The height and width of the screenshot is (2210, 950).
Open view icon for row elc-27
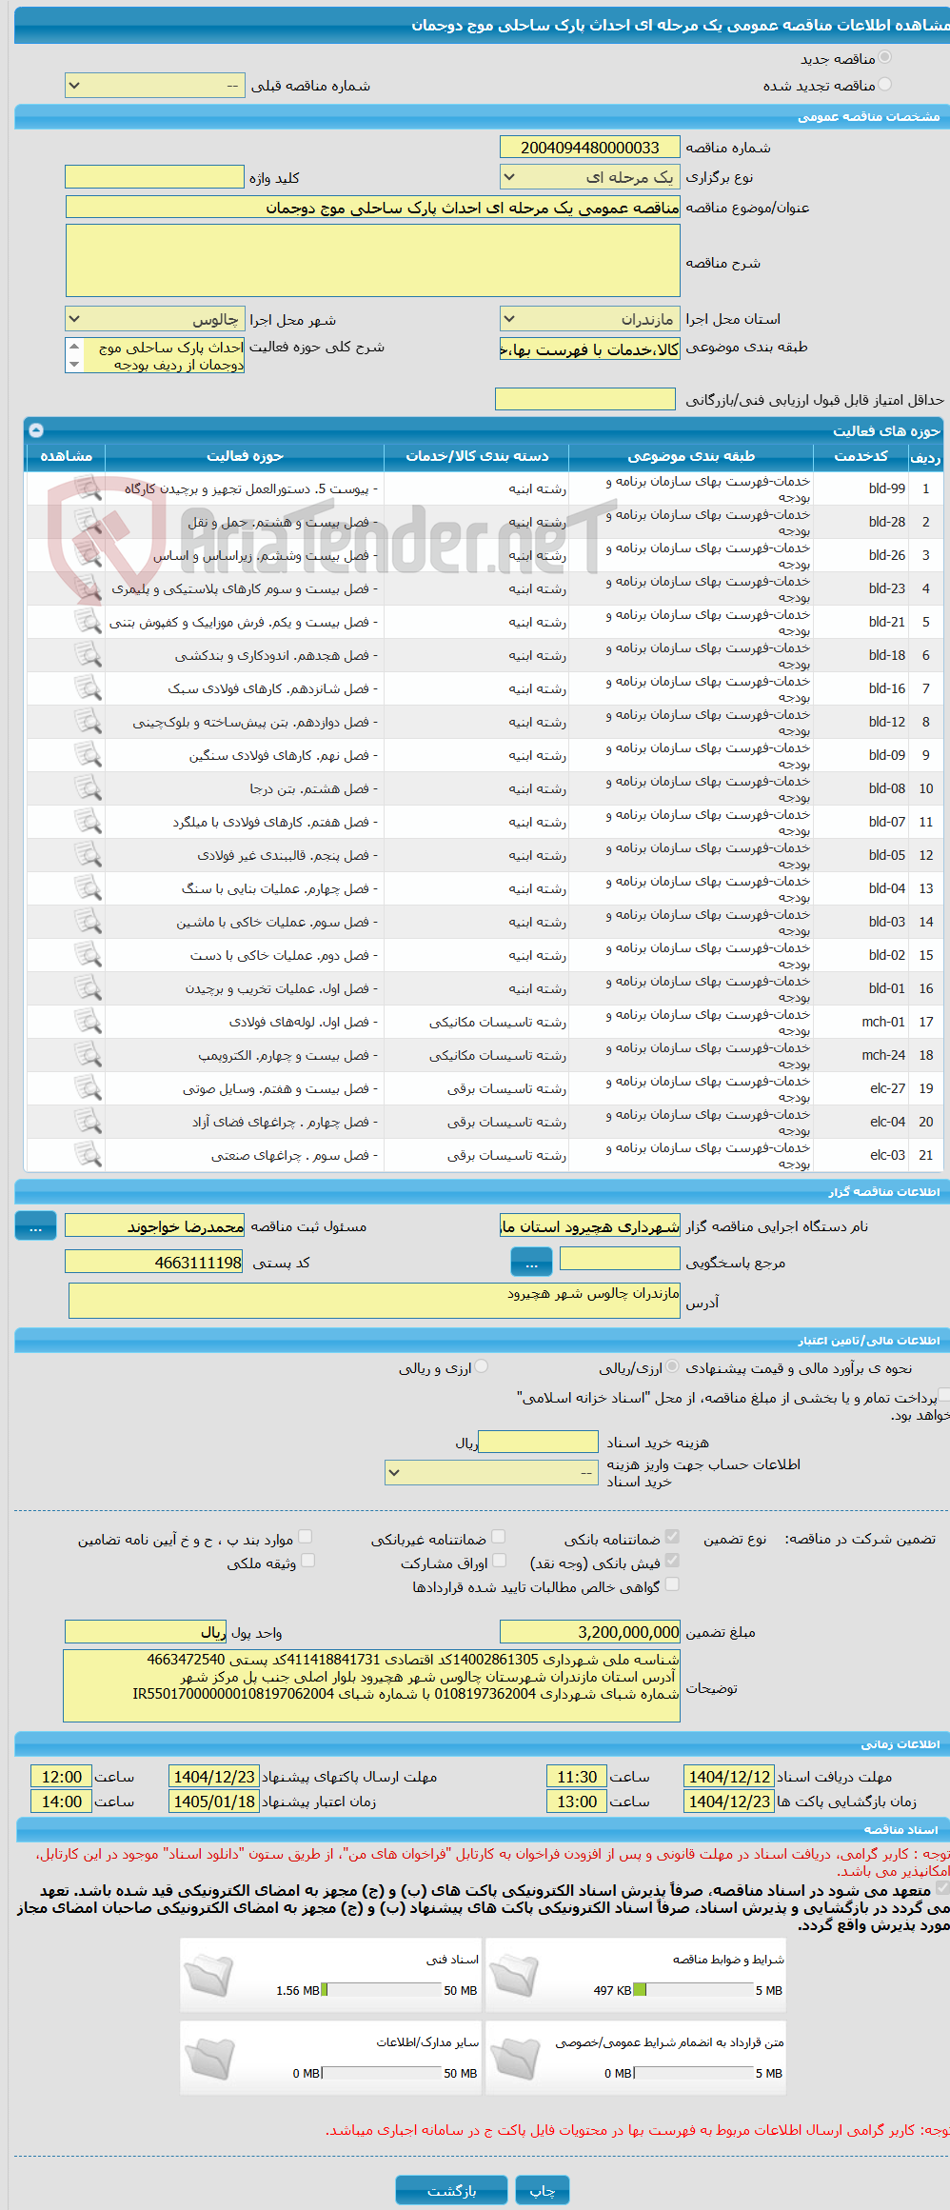(x=88, y=1088)
